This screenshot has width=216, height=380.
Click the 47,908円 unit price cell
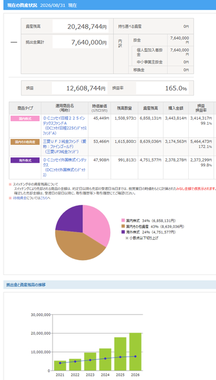click(x=101, y=160)
